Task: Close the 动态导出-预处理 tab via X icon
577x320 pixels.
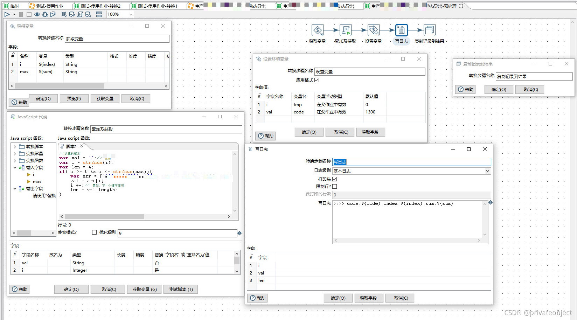Action: coord(461,6)
